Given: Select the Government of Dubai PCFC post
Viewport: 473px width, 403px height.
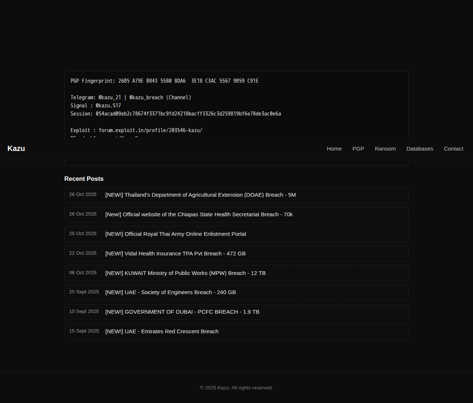Looking at the screenshot, I should pos(182,312).
